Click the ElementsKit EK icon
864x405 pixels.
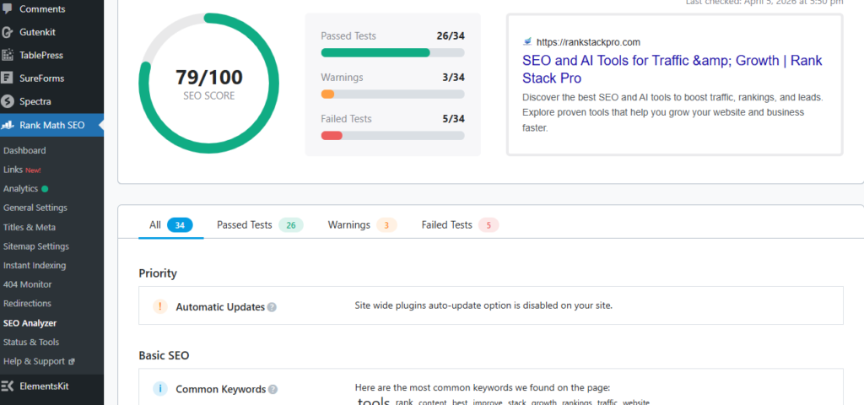[7, 386]
